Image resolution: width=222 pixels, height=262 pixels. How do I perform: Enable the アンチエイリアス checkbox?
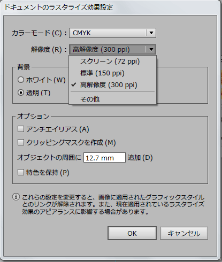click(21, 129)
